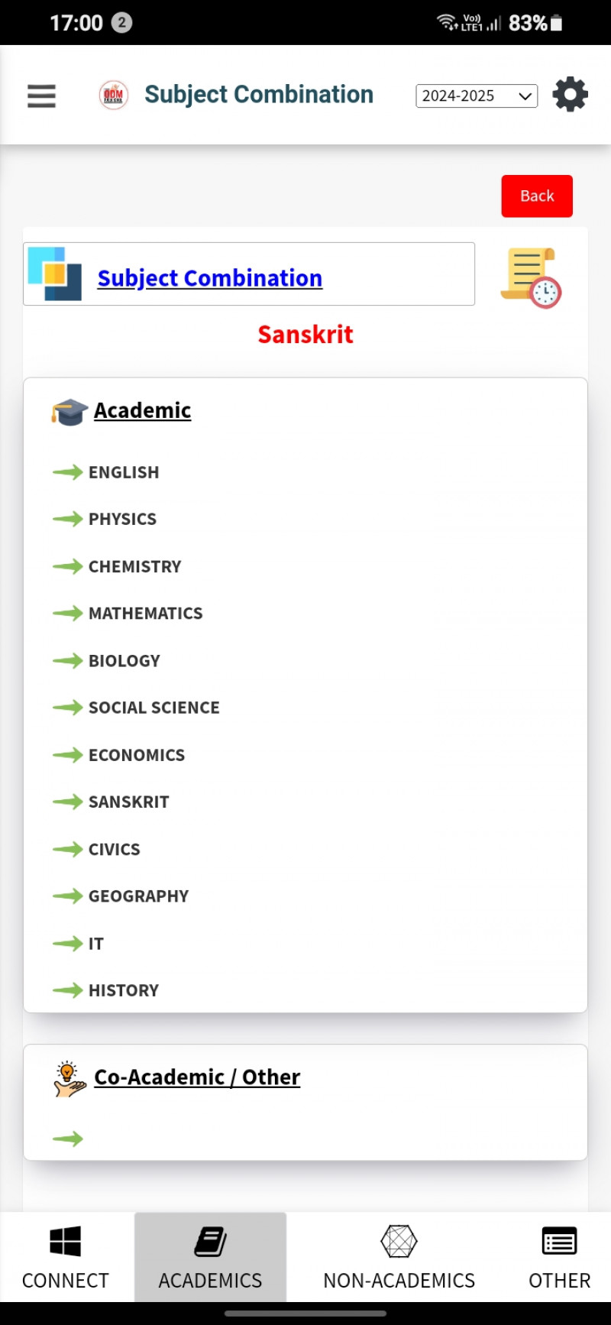Select the Physics subject entry
This screenshot has width=611, height=1325.
[x=122, y=520]
